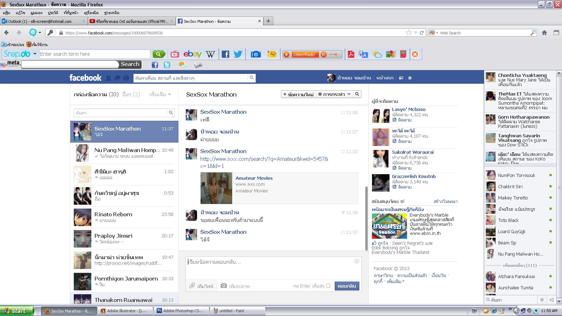
Task: Mute the radio with the speaker icon
Action: (324, 54)
